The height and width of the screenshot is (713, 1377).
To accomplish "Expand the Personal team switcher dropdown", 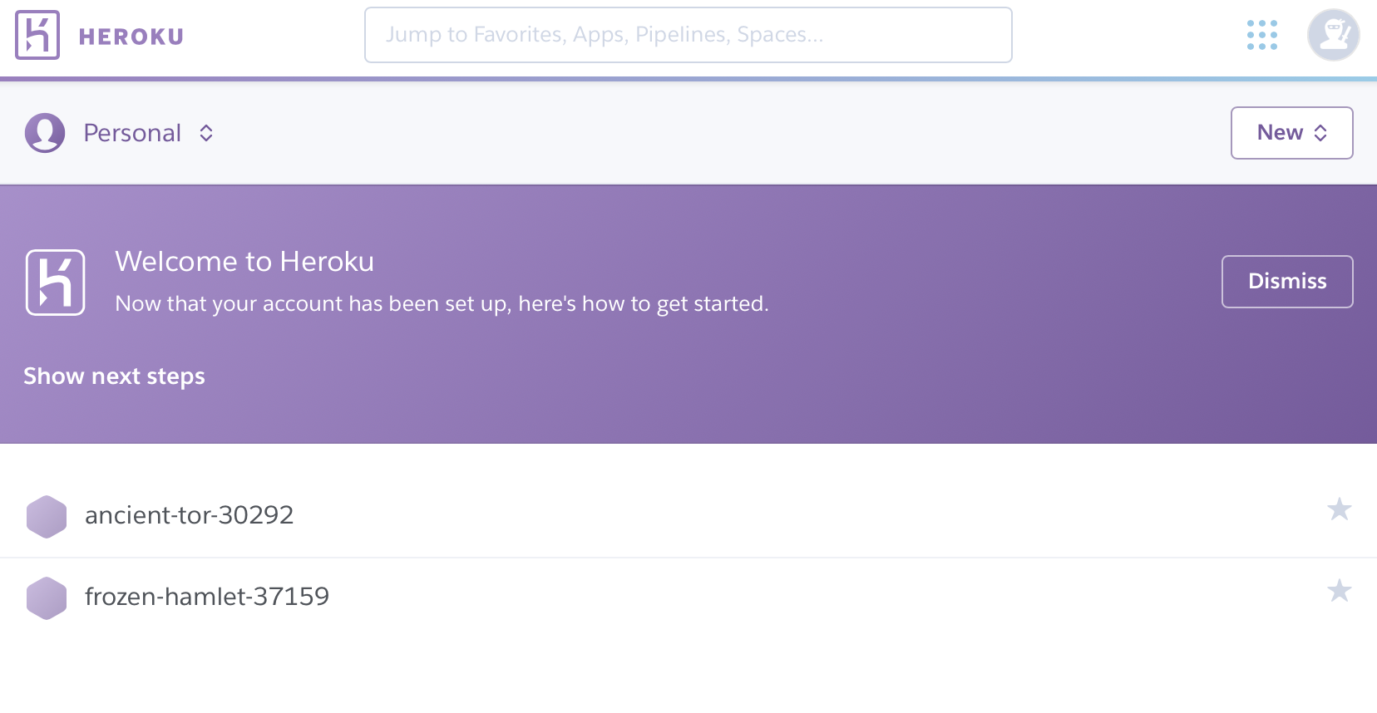I will click(150, 133).
